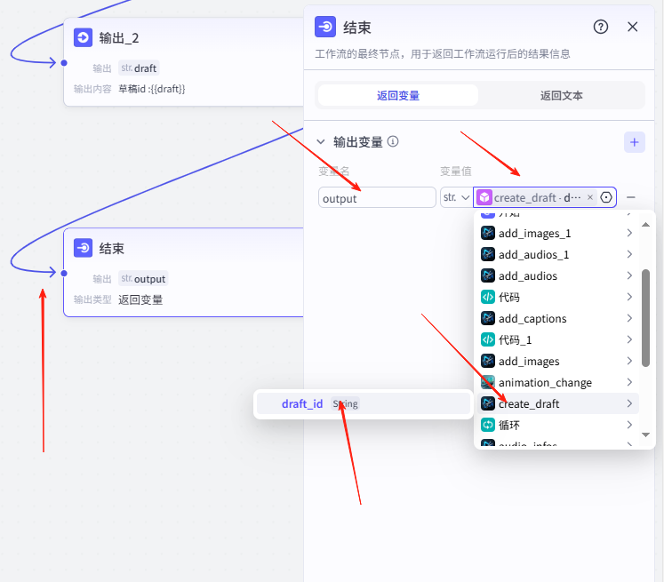Collapse the 输出变量 section
Viewport: 664px width, 582px height.
(321, 141)
